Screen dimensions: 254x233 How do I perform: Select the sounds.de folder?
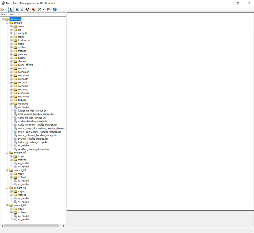coord(24,72)
